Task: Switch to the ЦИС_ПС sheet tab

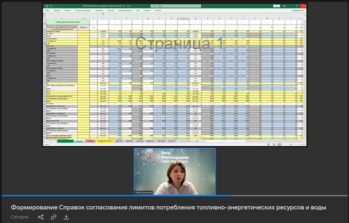Action: tap(130, 141)
